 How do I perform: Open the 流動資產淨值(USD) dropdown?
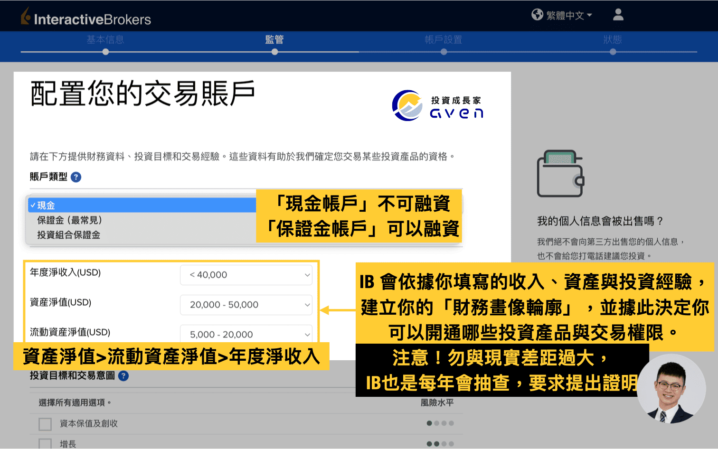point(246,334)
